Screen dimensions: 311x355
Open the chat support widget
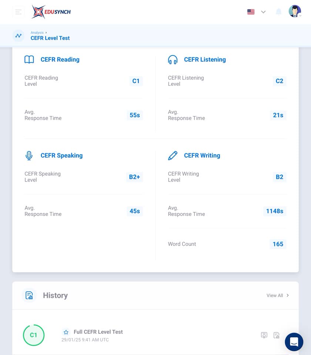point(294,342)
